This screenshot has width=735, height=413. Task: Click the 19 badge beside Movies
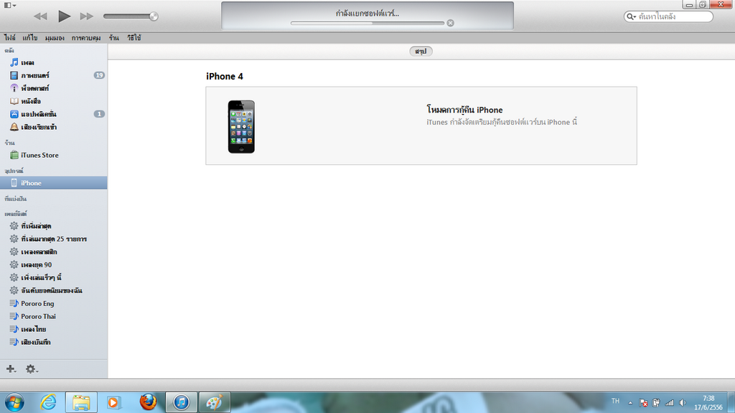(x=99, y=75)
